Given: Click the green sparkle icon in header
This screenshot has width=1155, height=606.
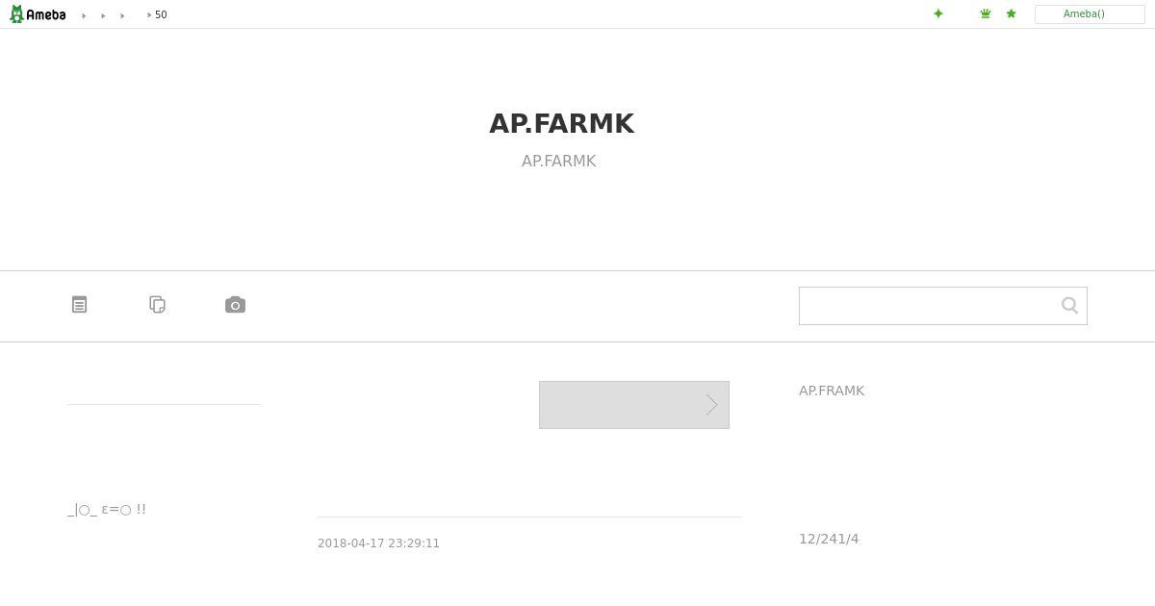Looking at the screenshot, I should (x=938, y=13).
